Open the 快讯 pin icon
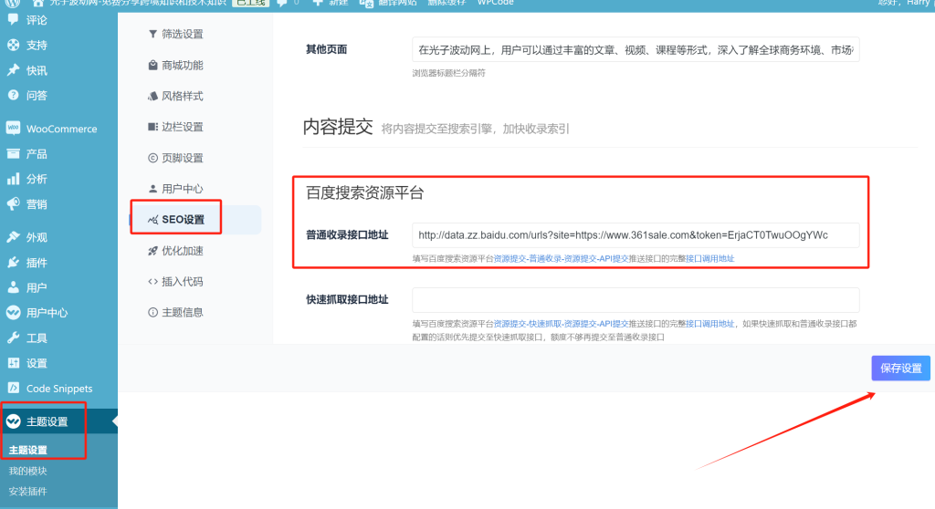This screenshot has height=509, width=935. 13,70
